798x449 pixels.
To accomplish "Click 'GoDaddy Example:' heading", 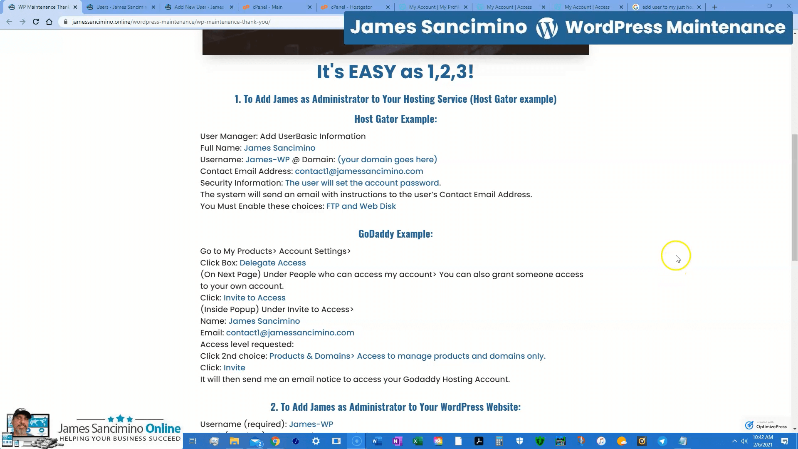I will (x=395, y=234).
